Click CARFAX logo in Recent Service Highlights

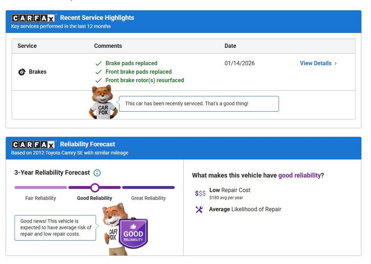(x=33, y=18)
